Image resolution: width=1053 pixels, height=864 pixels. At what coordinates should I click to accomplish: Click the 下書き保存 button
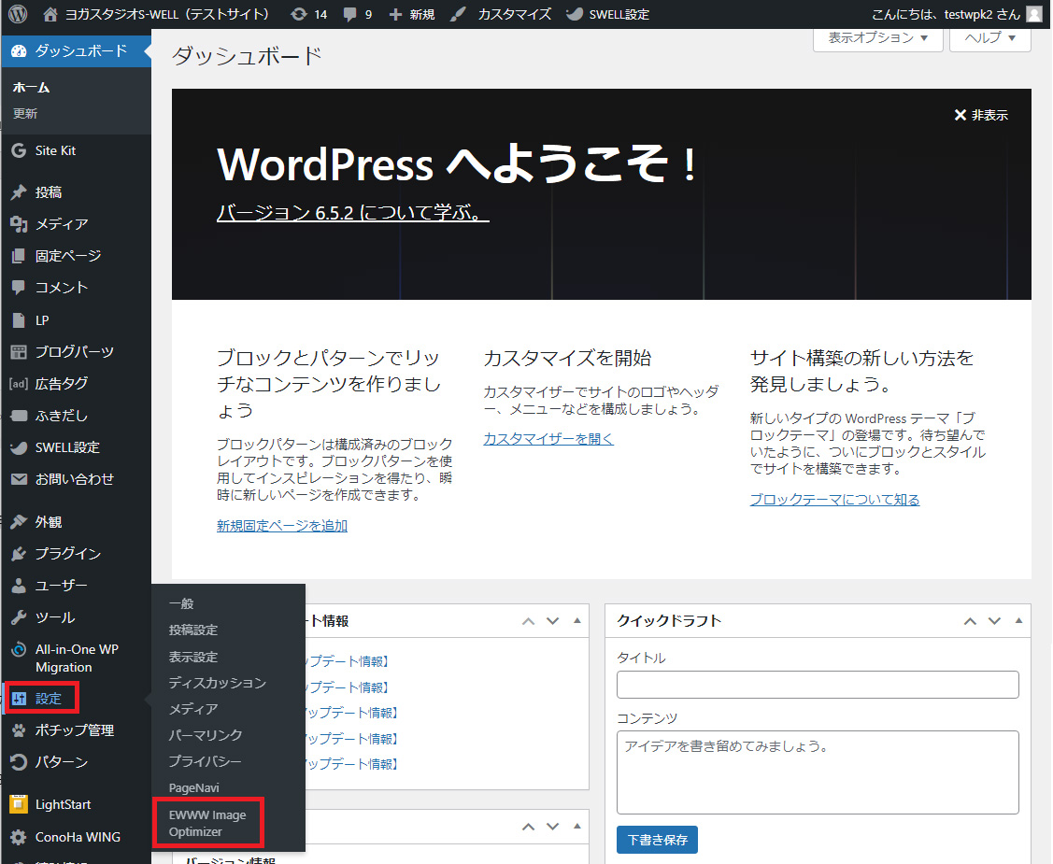(x=657, y=840)
